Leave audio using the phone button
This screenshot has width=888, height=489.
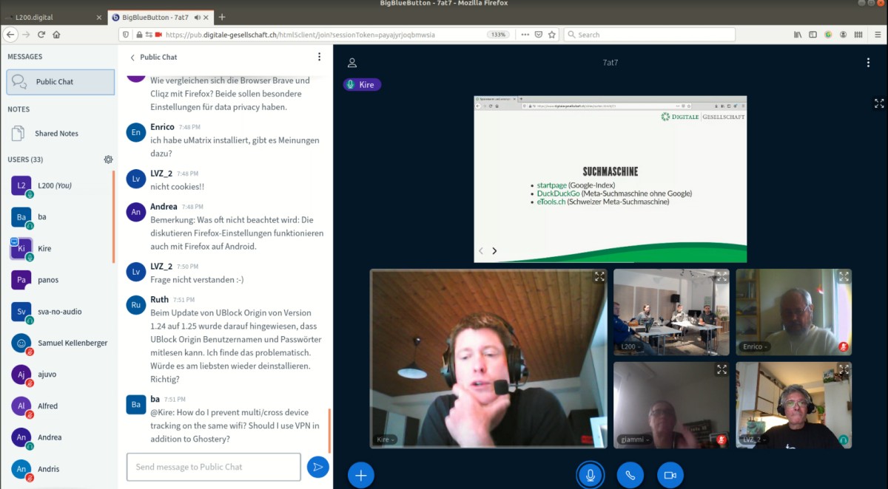[630, 475]
